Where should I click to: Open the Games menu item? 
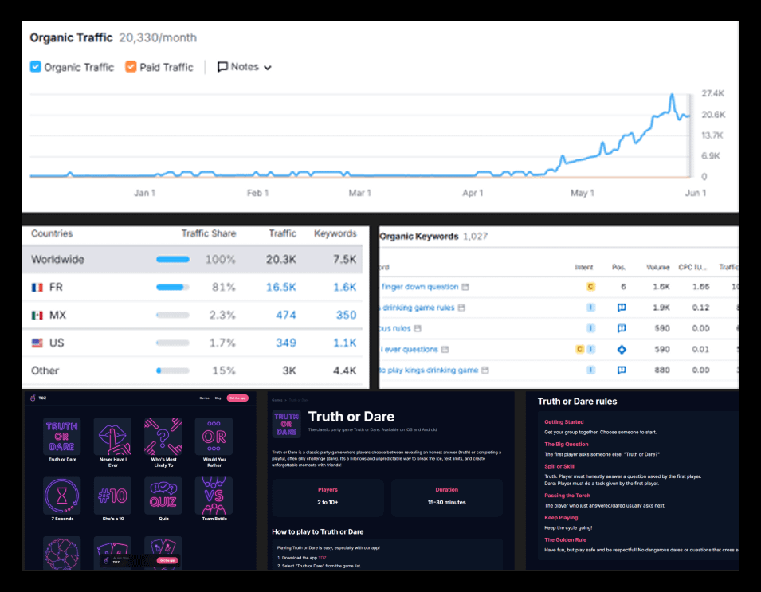click(x=204, y=398)
